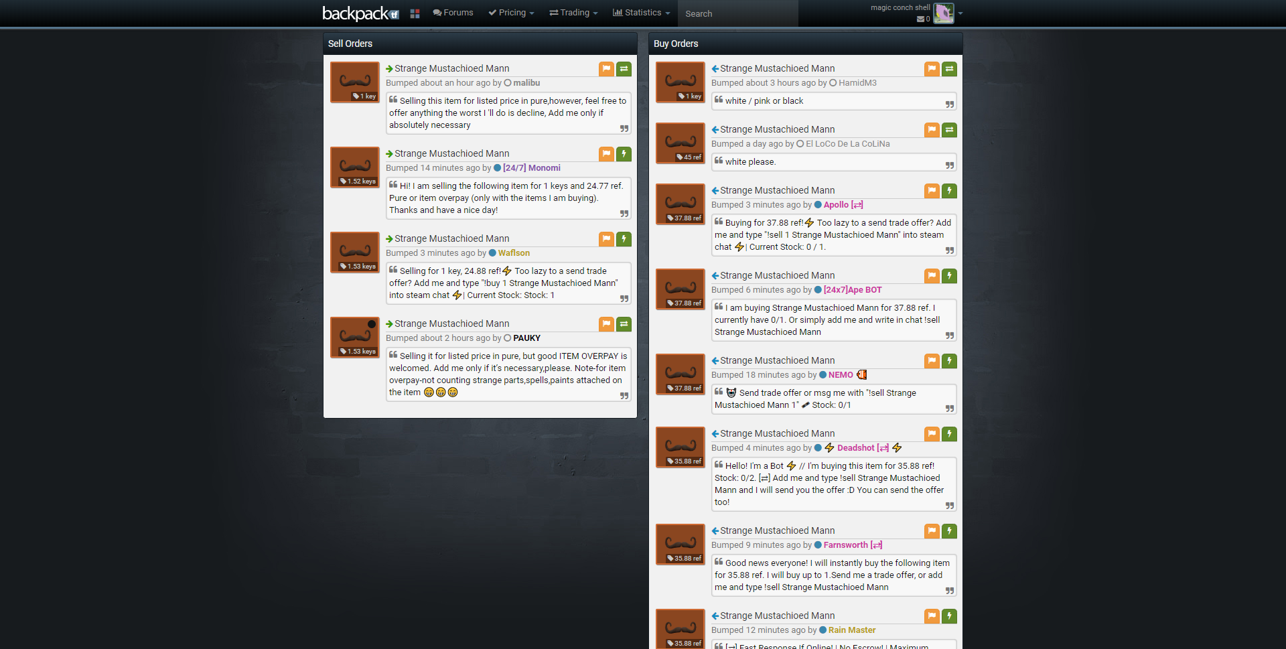
Task: Open the inbox envelope notifications icon
Action: [923, 19]
